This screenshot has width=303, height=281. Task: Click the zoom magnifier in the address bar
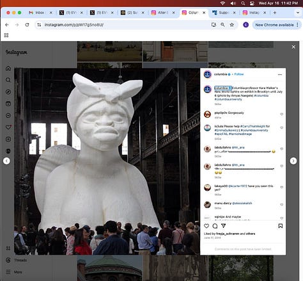[x=222, y=25]
